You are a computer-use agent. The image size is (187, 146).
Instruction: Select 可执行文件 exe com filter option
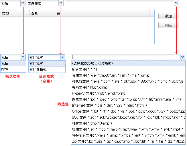[128, 81]
